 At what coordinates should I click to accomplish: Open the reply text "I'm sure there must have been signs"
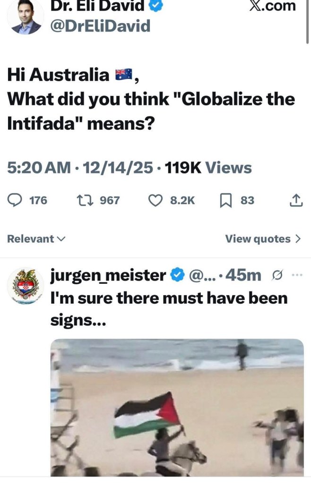tap(169, 309)
